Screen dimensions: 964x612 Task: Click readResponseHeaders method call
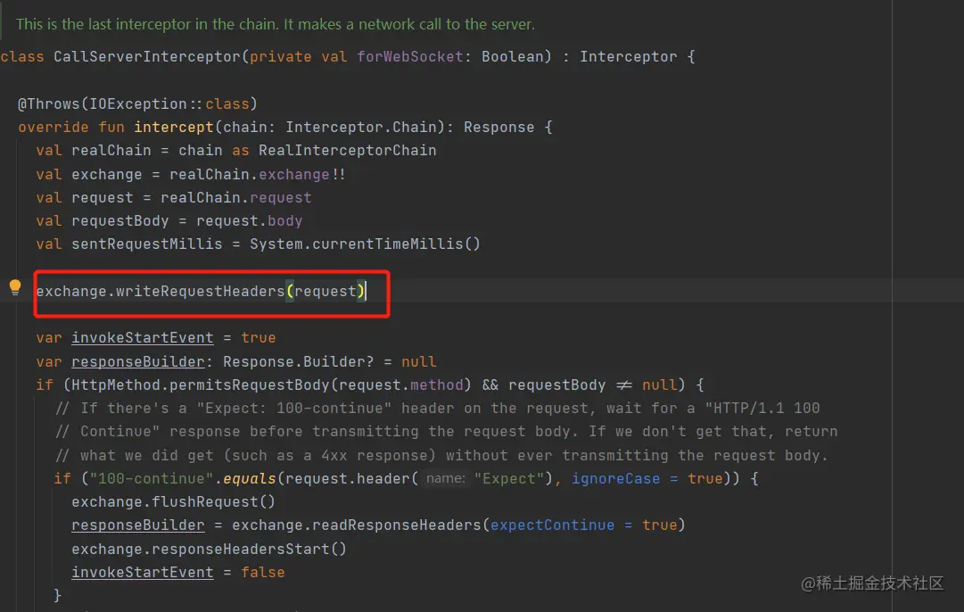[396, 525]
